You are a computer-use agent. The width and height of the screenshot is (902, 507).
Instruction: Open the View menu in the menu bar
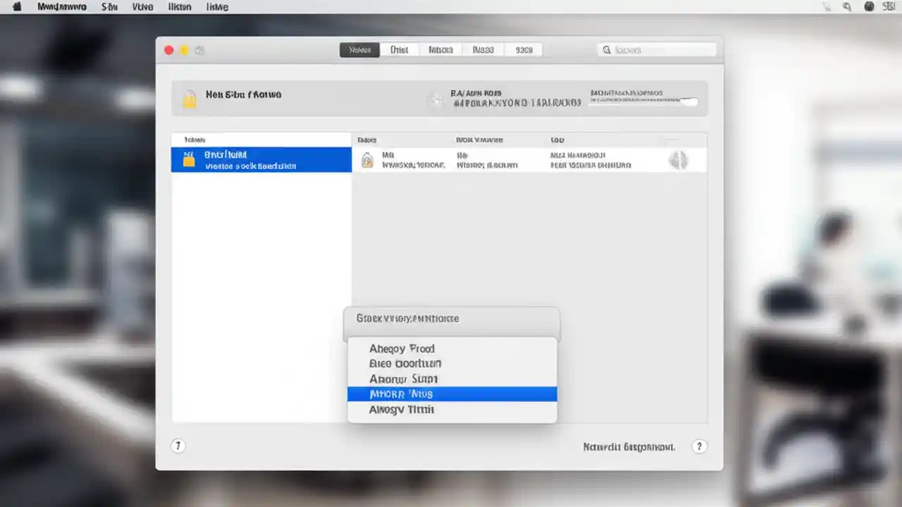point(142,6)
